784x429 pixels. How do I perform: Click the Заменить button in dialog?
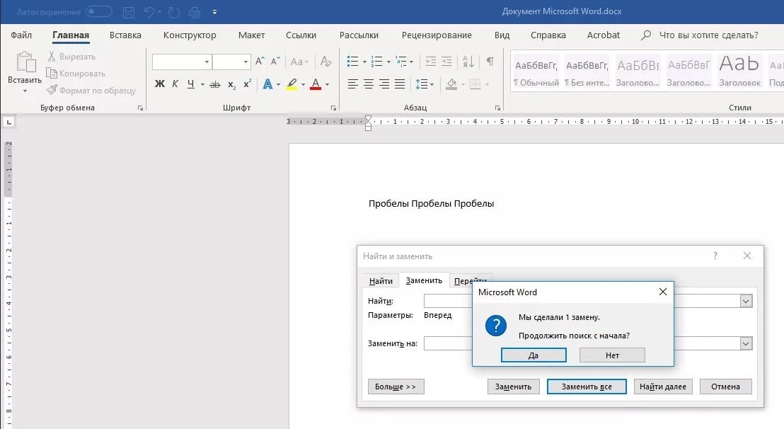514,387
